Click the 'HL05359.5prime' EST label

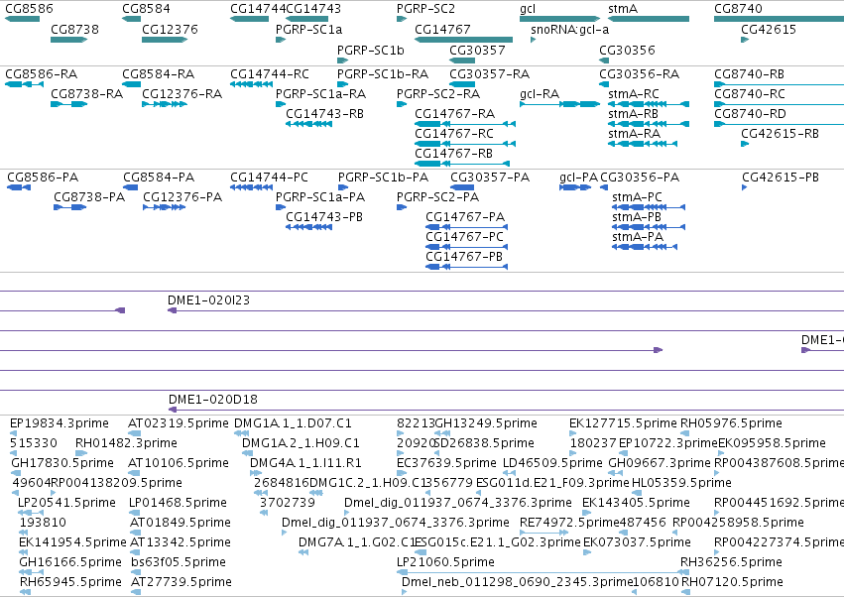[681, 483]
